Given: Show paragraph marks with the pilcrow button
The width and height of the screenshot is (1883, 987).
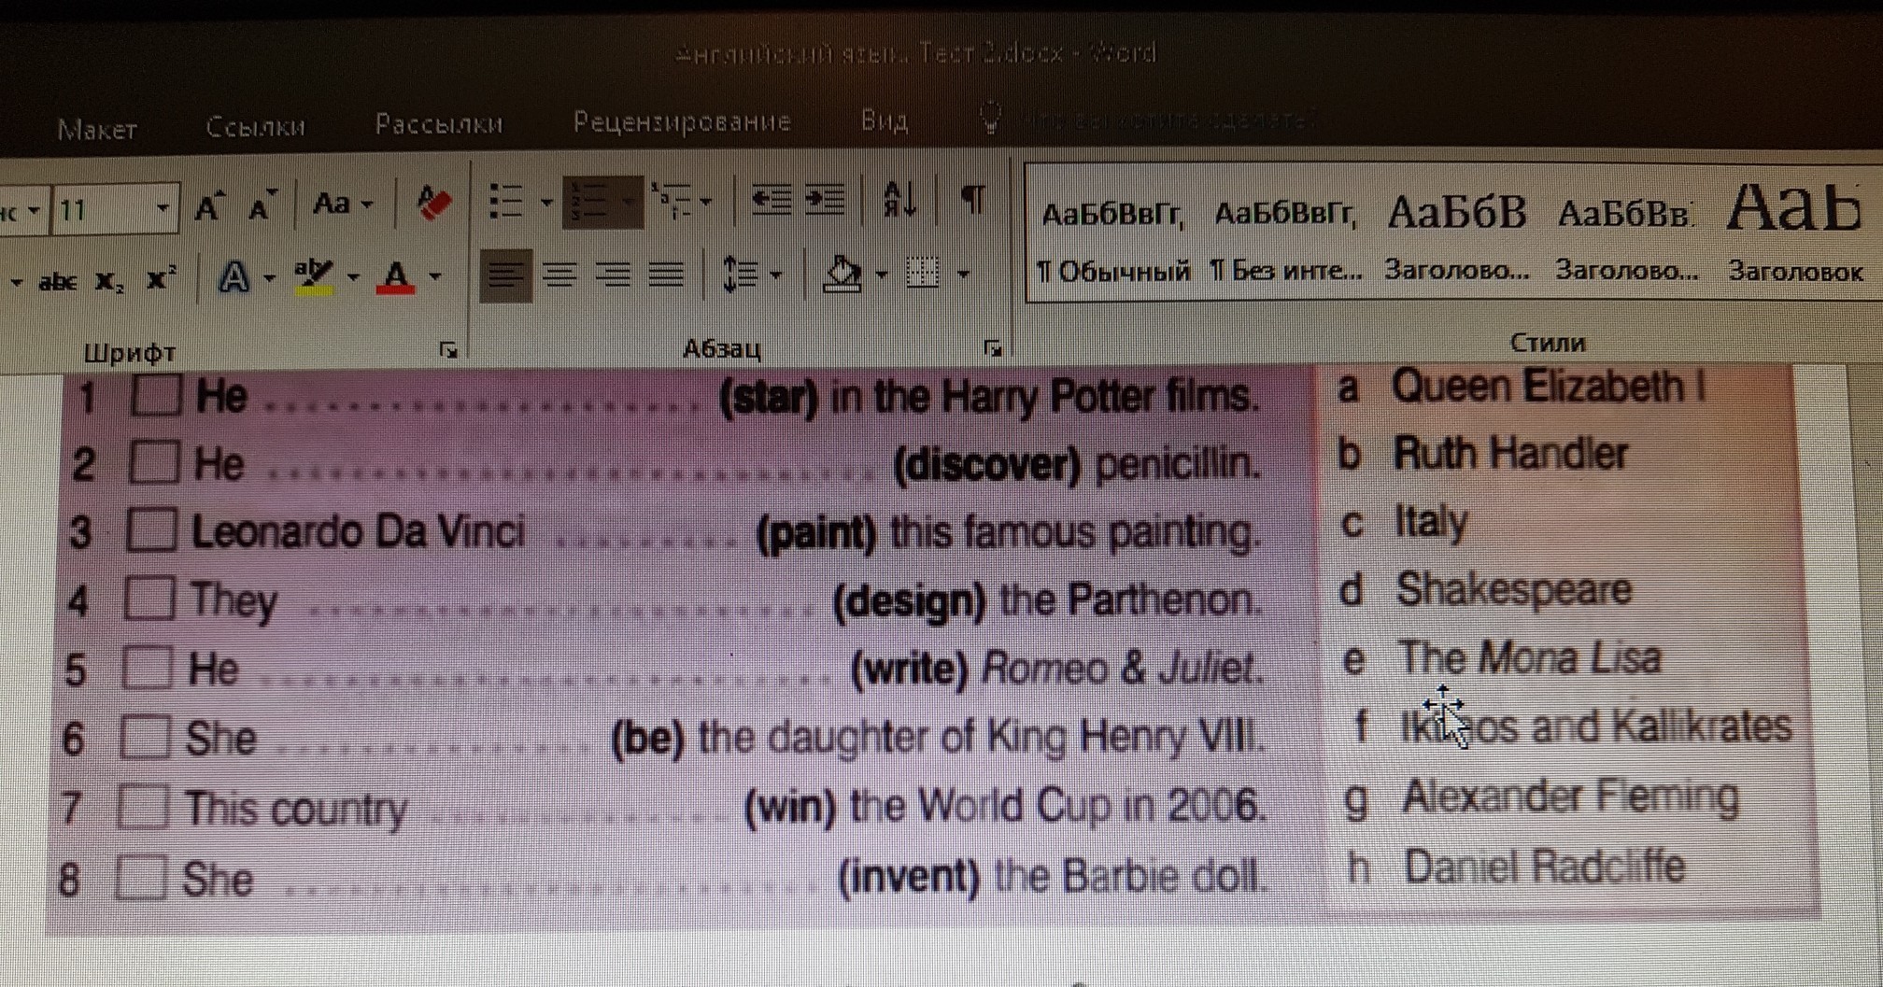Looking at the screenshot, I should tap(973, 199).
